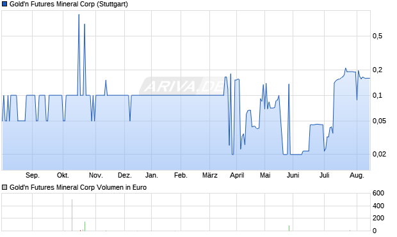Click the Jan. month label

tap(151, 175)
